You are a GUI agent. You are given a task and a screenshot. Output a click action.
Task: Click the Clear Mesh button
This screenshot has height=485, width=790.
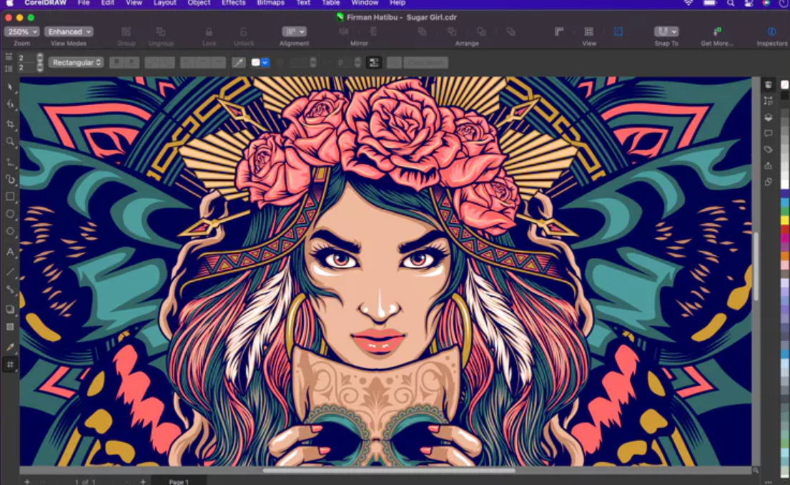pos(425,62)
